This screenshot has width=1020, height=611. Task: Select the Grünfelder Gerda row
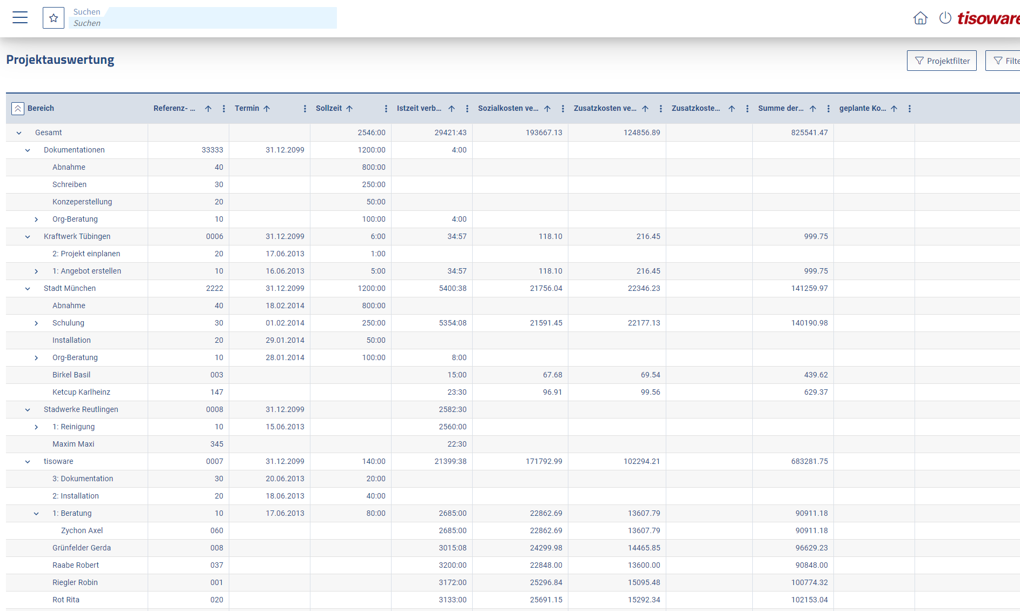(x=513, y=548)
